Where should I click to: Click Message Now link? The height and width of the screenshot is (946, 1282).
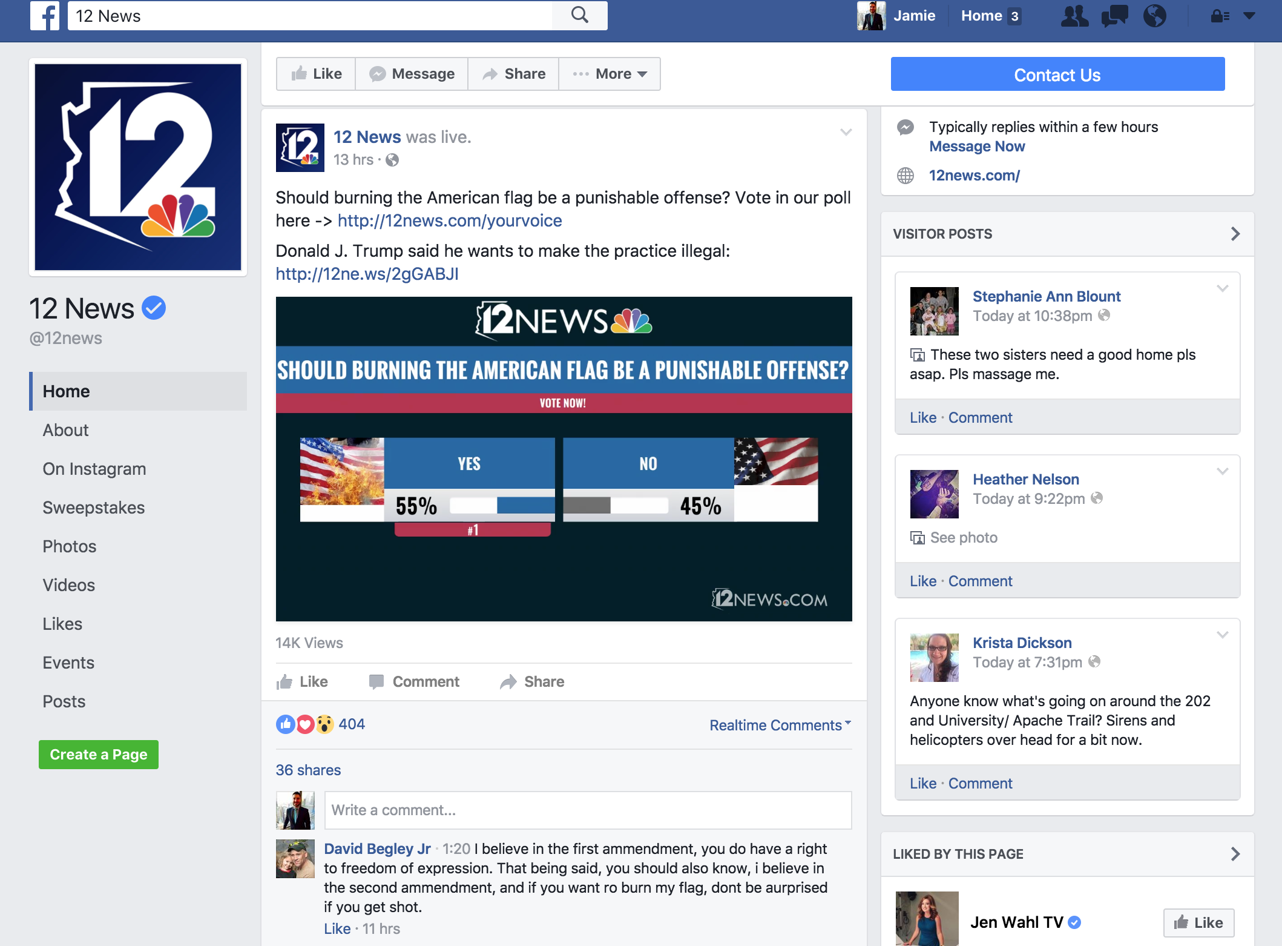point(977,147)
